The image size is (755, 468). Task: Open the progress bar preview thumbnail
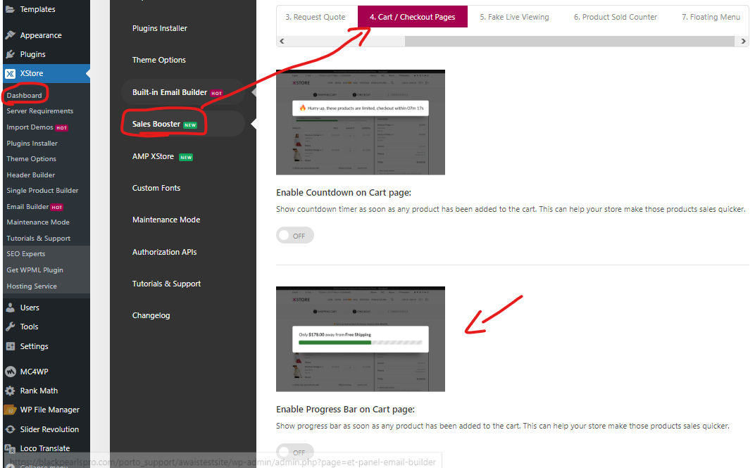[x=360, y=339]
